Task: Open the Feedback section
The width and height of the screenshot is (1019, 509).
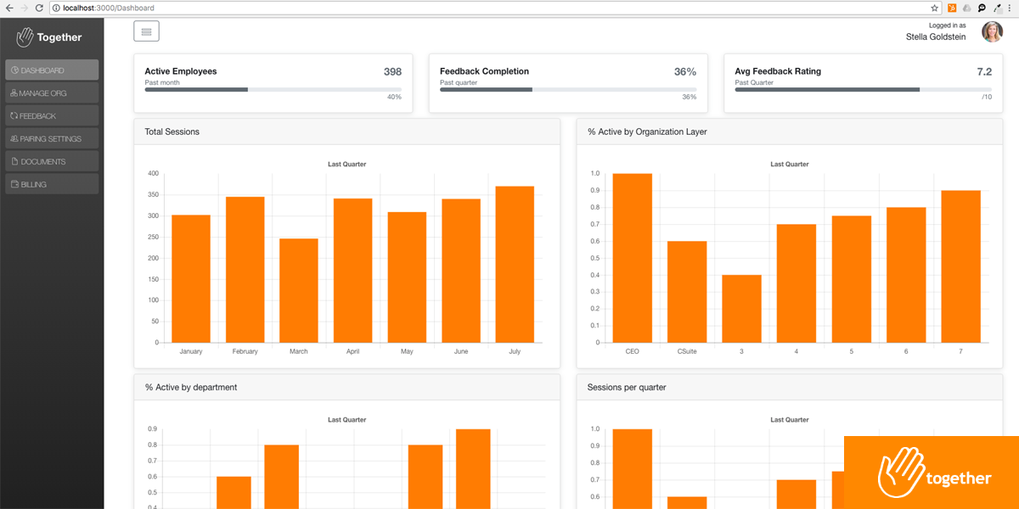Action: (x=52, y=116)
